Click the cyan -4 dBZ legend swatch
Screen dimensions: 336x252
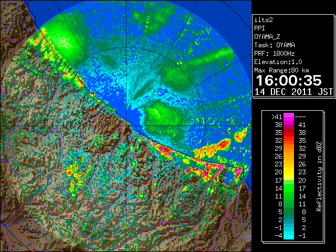(289, 236)
